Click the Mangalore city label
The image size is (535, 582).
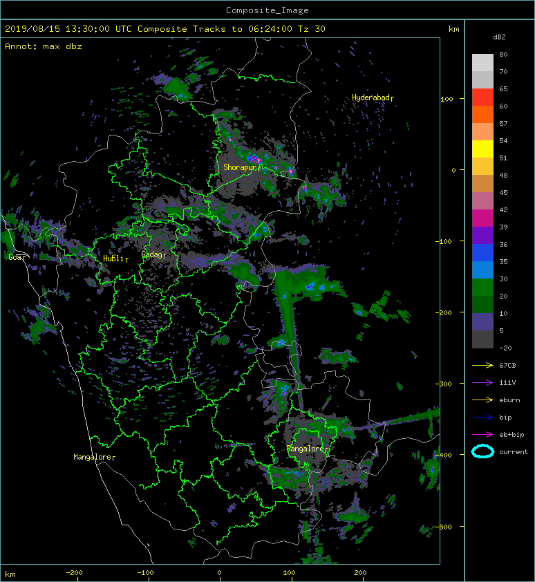(x=93, y=457)
